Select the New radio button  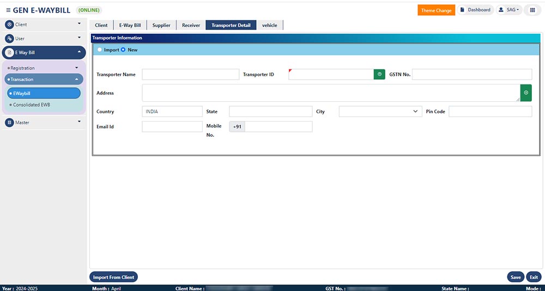[x=123, y=50]
